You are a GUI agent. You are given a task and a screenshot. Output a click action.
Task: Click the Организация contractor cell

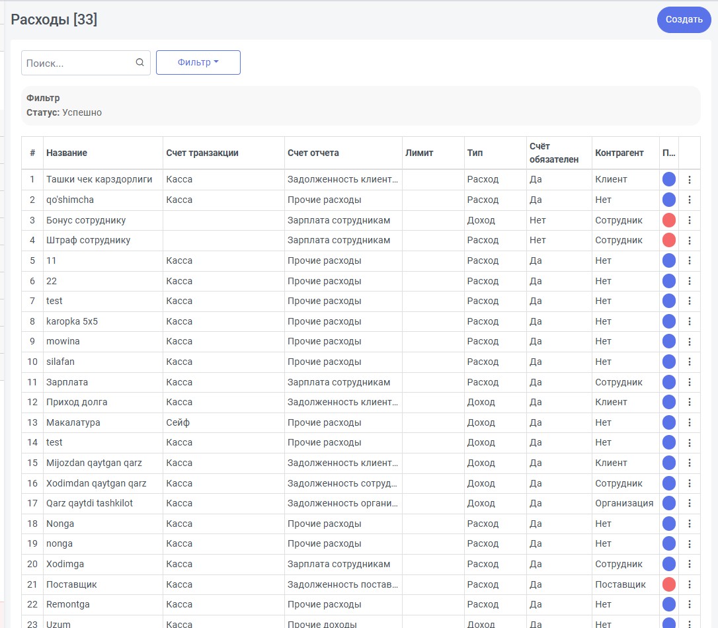point(624,503)
